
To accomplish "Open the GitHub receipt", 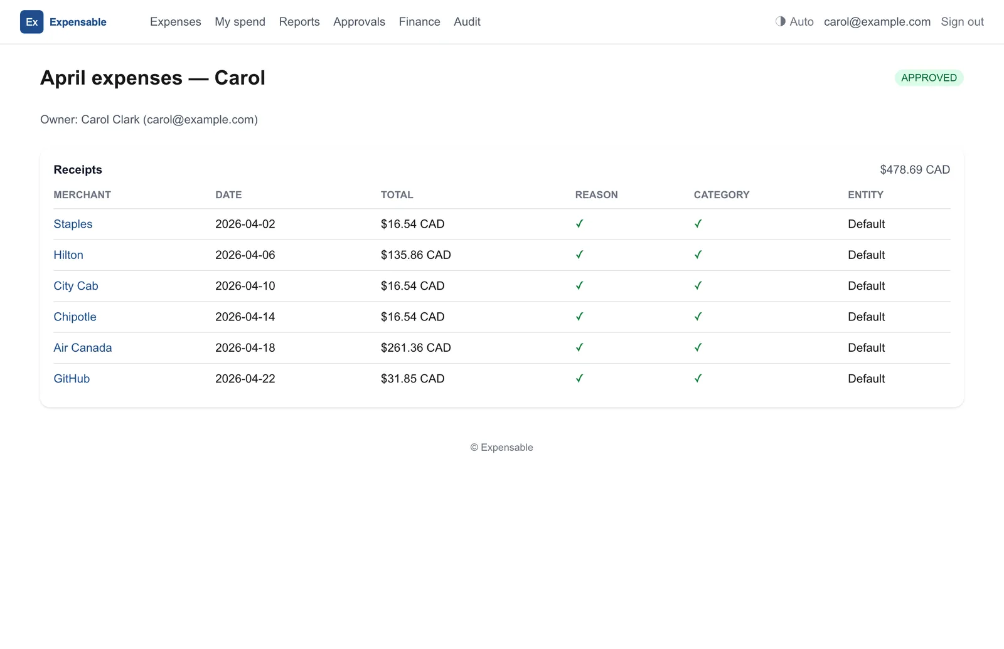I will coord(72,379).
